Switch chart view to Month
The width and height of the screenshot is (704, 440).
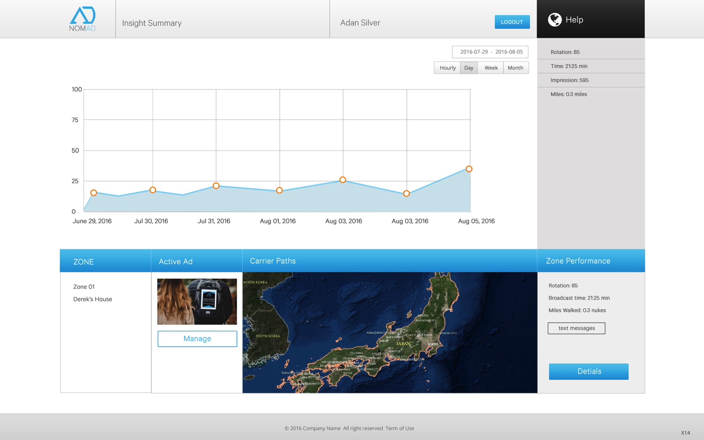coord(515,68)
